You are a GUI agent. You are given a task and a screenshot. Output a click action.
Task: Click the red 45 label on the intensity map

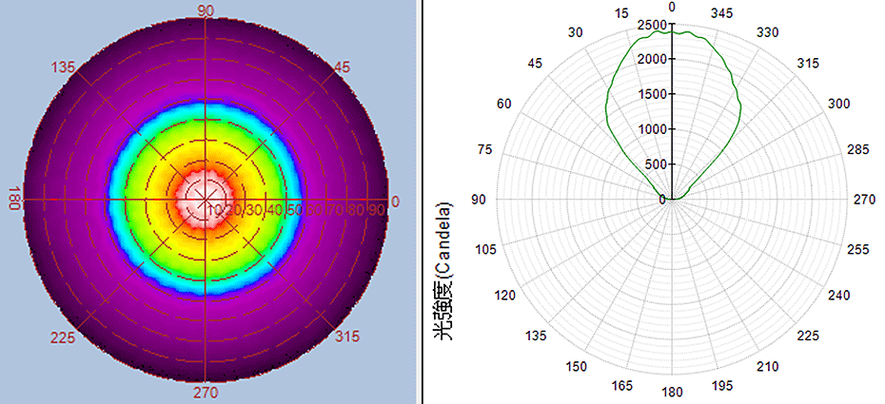coord(341,67)
